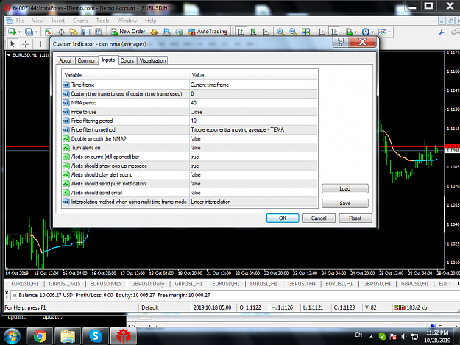Switch to the About tab
This screenshot has height=345, width=460.
coord(66,60)
